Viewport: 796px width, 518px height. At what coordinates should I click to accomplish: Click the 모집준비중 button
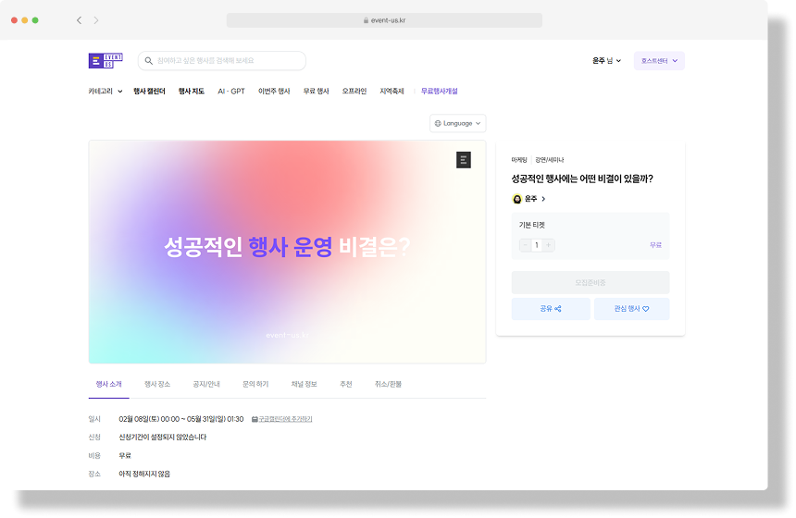(x=591, y=283)
